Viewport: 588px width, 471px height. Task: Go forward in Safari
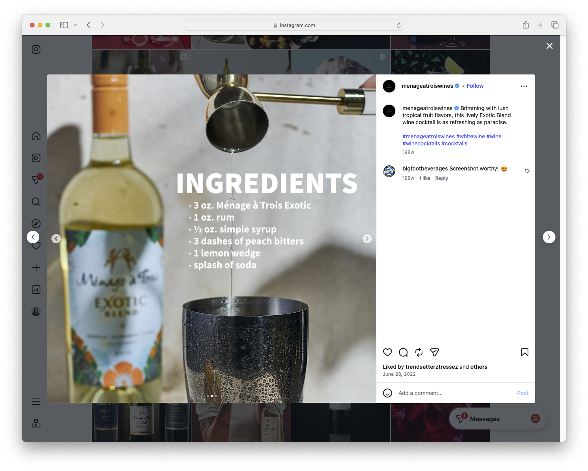(102, 25)
